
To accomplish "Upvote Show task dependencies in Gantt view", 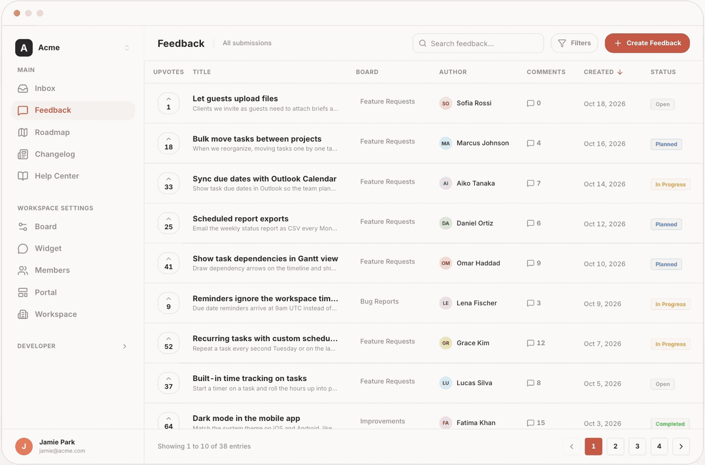I will [169, 263].
